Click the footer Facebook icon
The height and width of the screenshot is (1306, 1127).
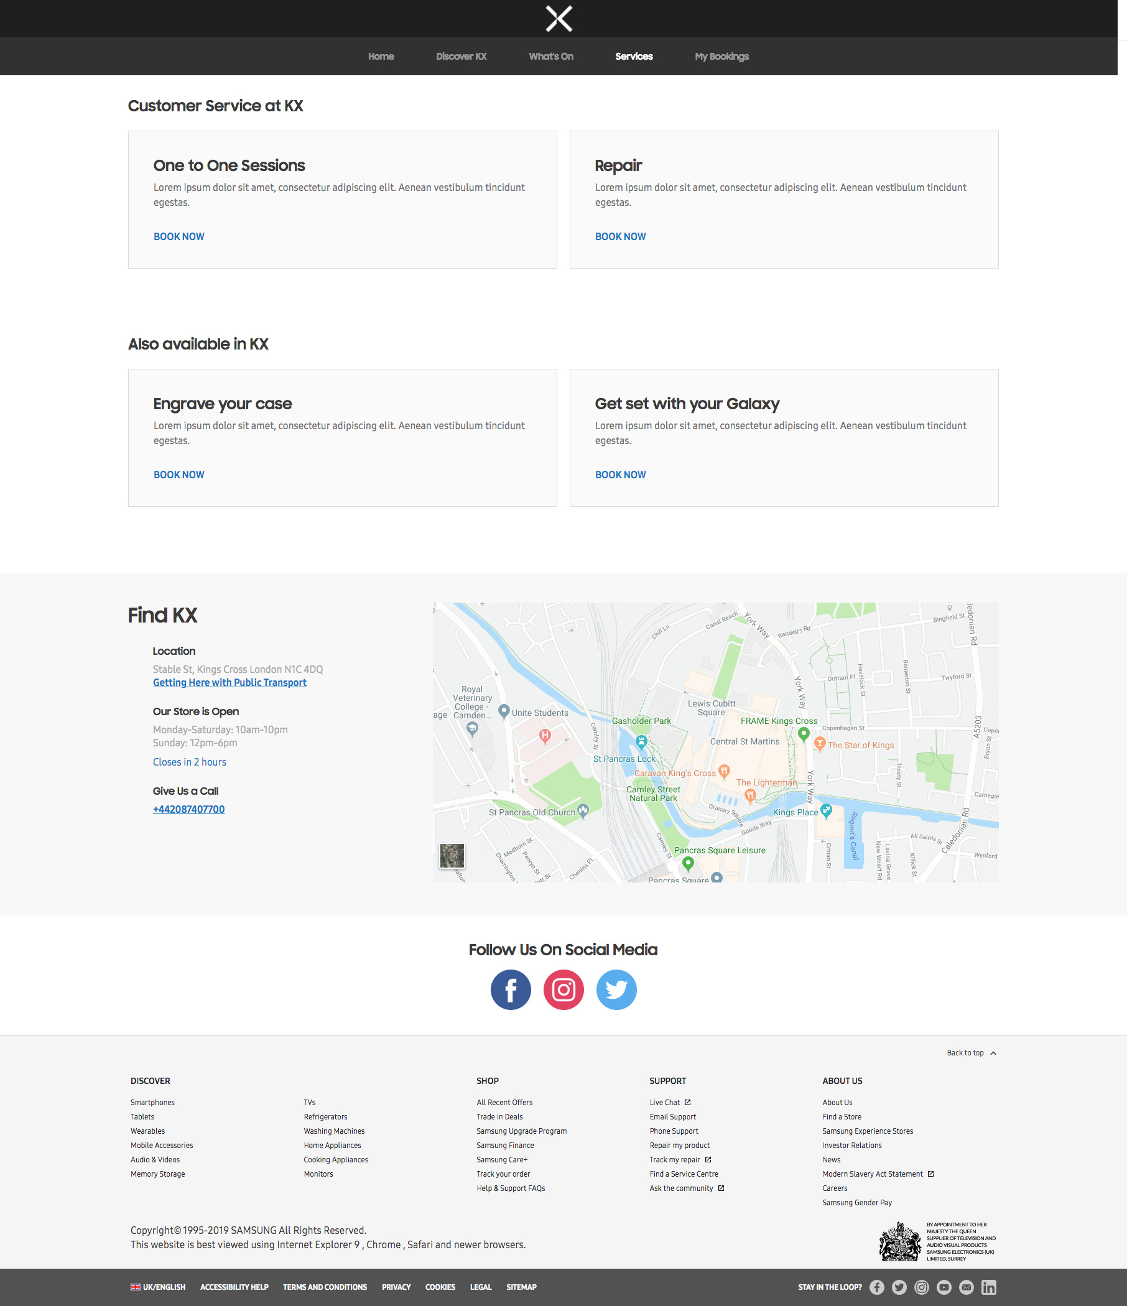[x=877, y=1287]
